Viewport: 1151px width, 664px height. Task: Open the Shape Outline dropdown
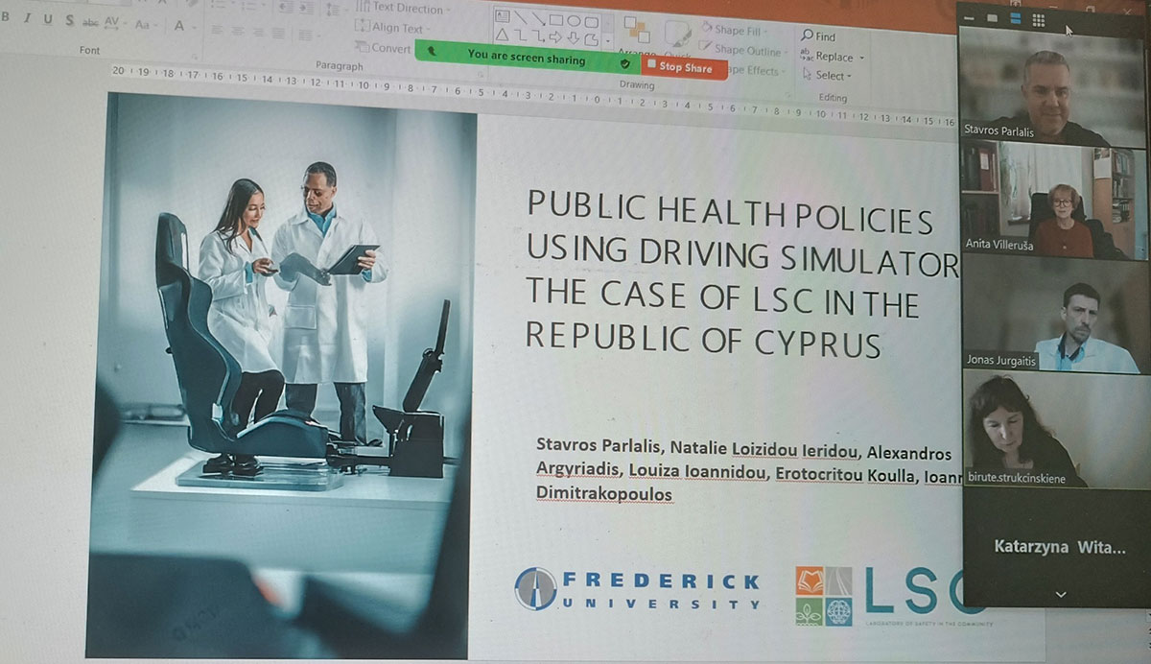[x=742, y=50]
